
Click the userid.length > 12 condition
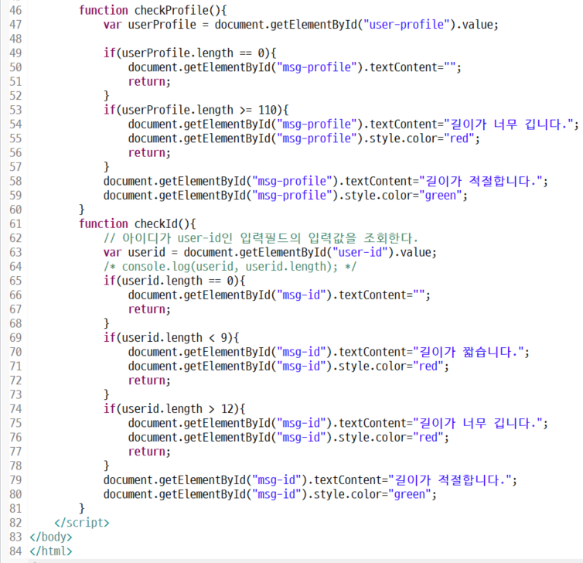pyautogui.click(x=177, y=409)
